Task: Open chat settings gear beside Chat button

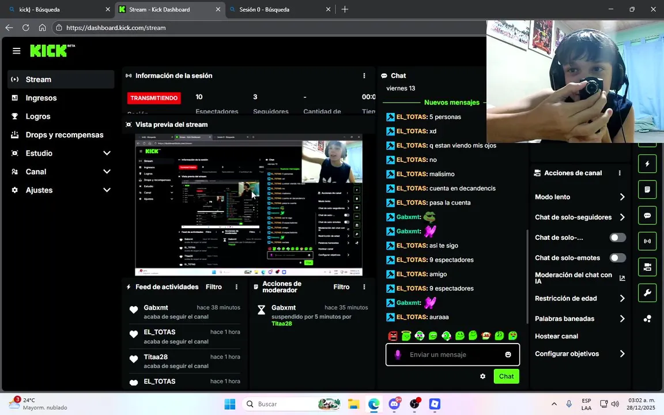Action: (483, 376)
